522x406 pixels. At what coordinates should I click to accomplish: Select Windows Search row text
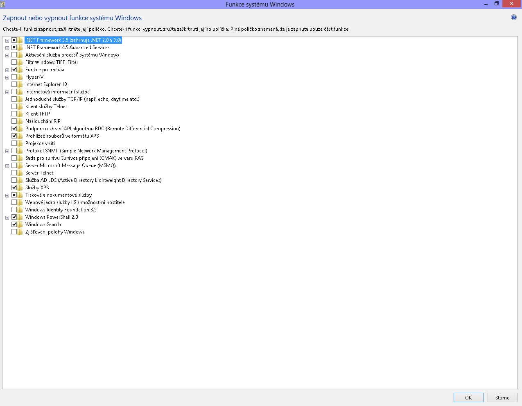tap(43, 225)
